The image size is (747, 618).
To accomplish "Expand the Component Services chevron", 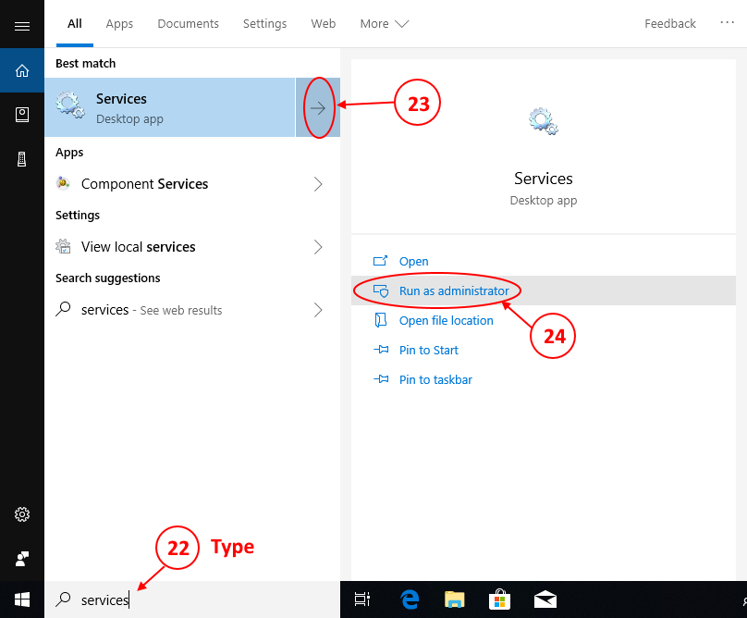I will tap(318, 184).
